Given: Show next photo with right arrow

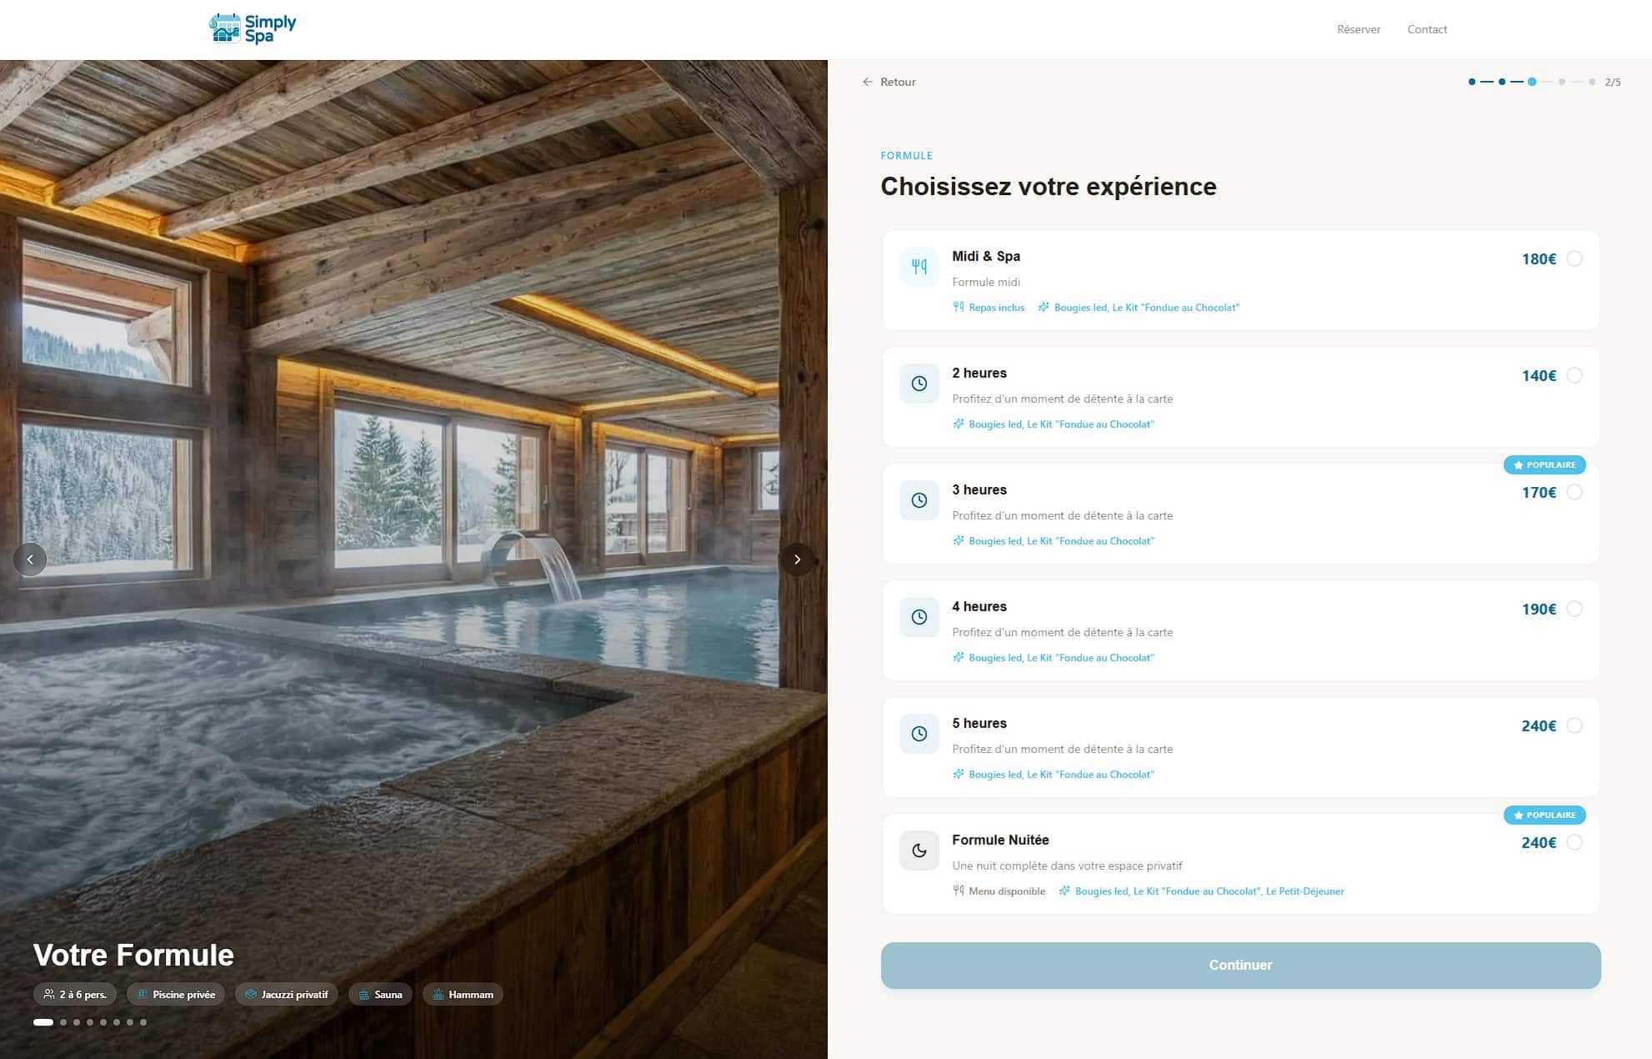Looking at the screenshot, I should (x=797, y=560).
